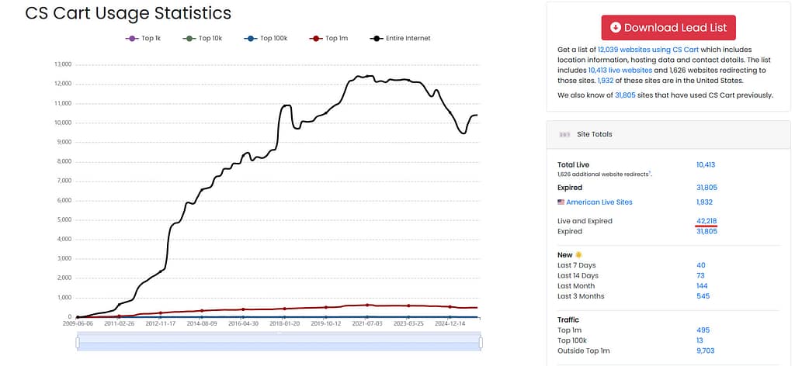Click the Download Lead List button
Image resolution: width=795 pixels, height=366 pixels.
[x=668, y=28]
